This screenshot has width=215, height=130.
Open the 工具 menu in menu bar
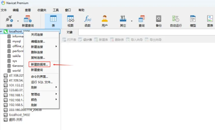click(56, 10)
